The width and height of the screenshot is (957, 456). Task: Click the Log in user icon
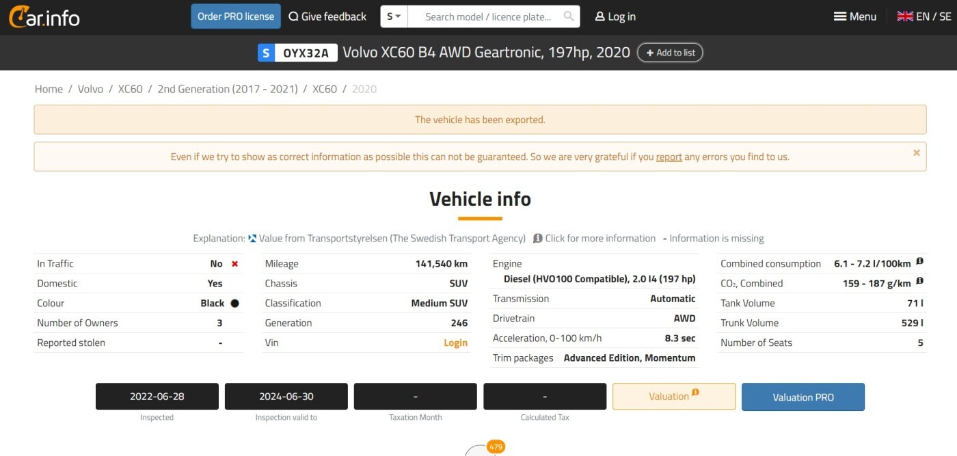(599, 16)
